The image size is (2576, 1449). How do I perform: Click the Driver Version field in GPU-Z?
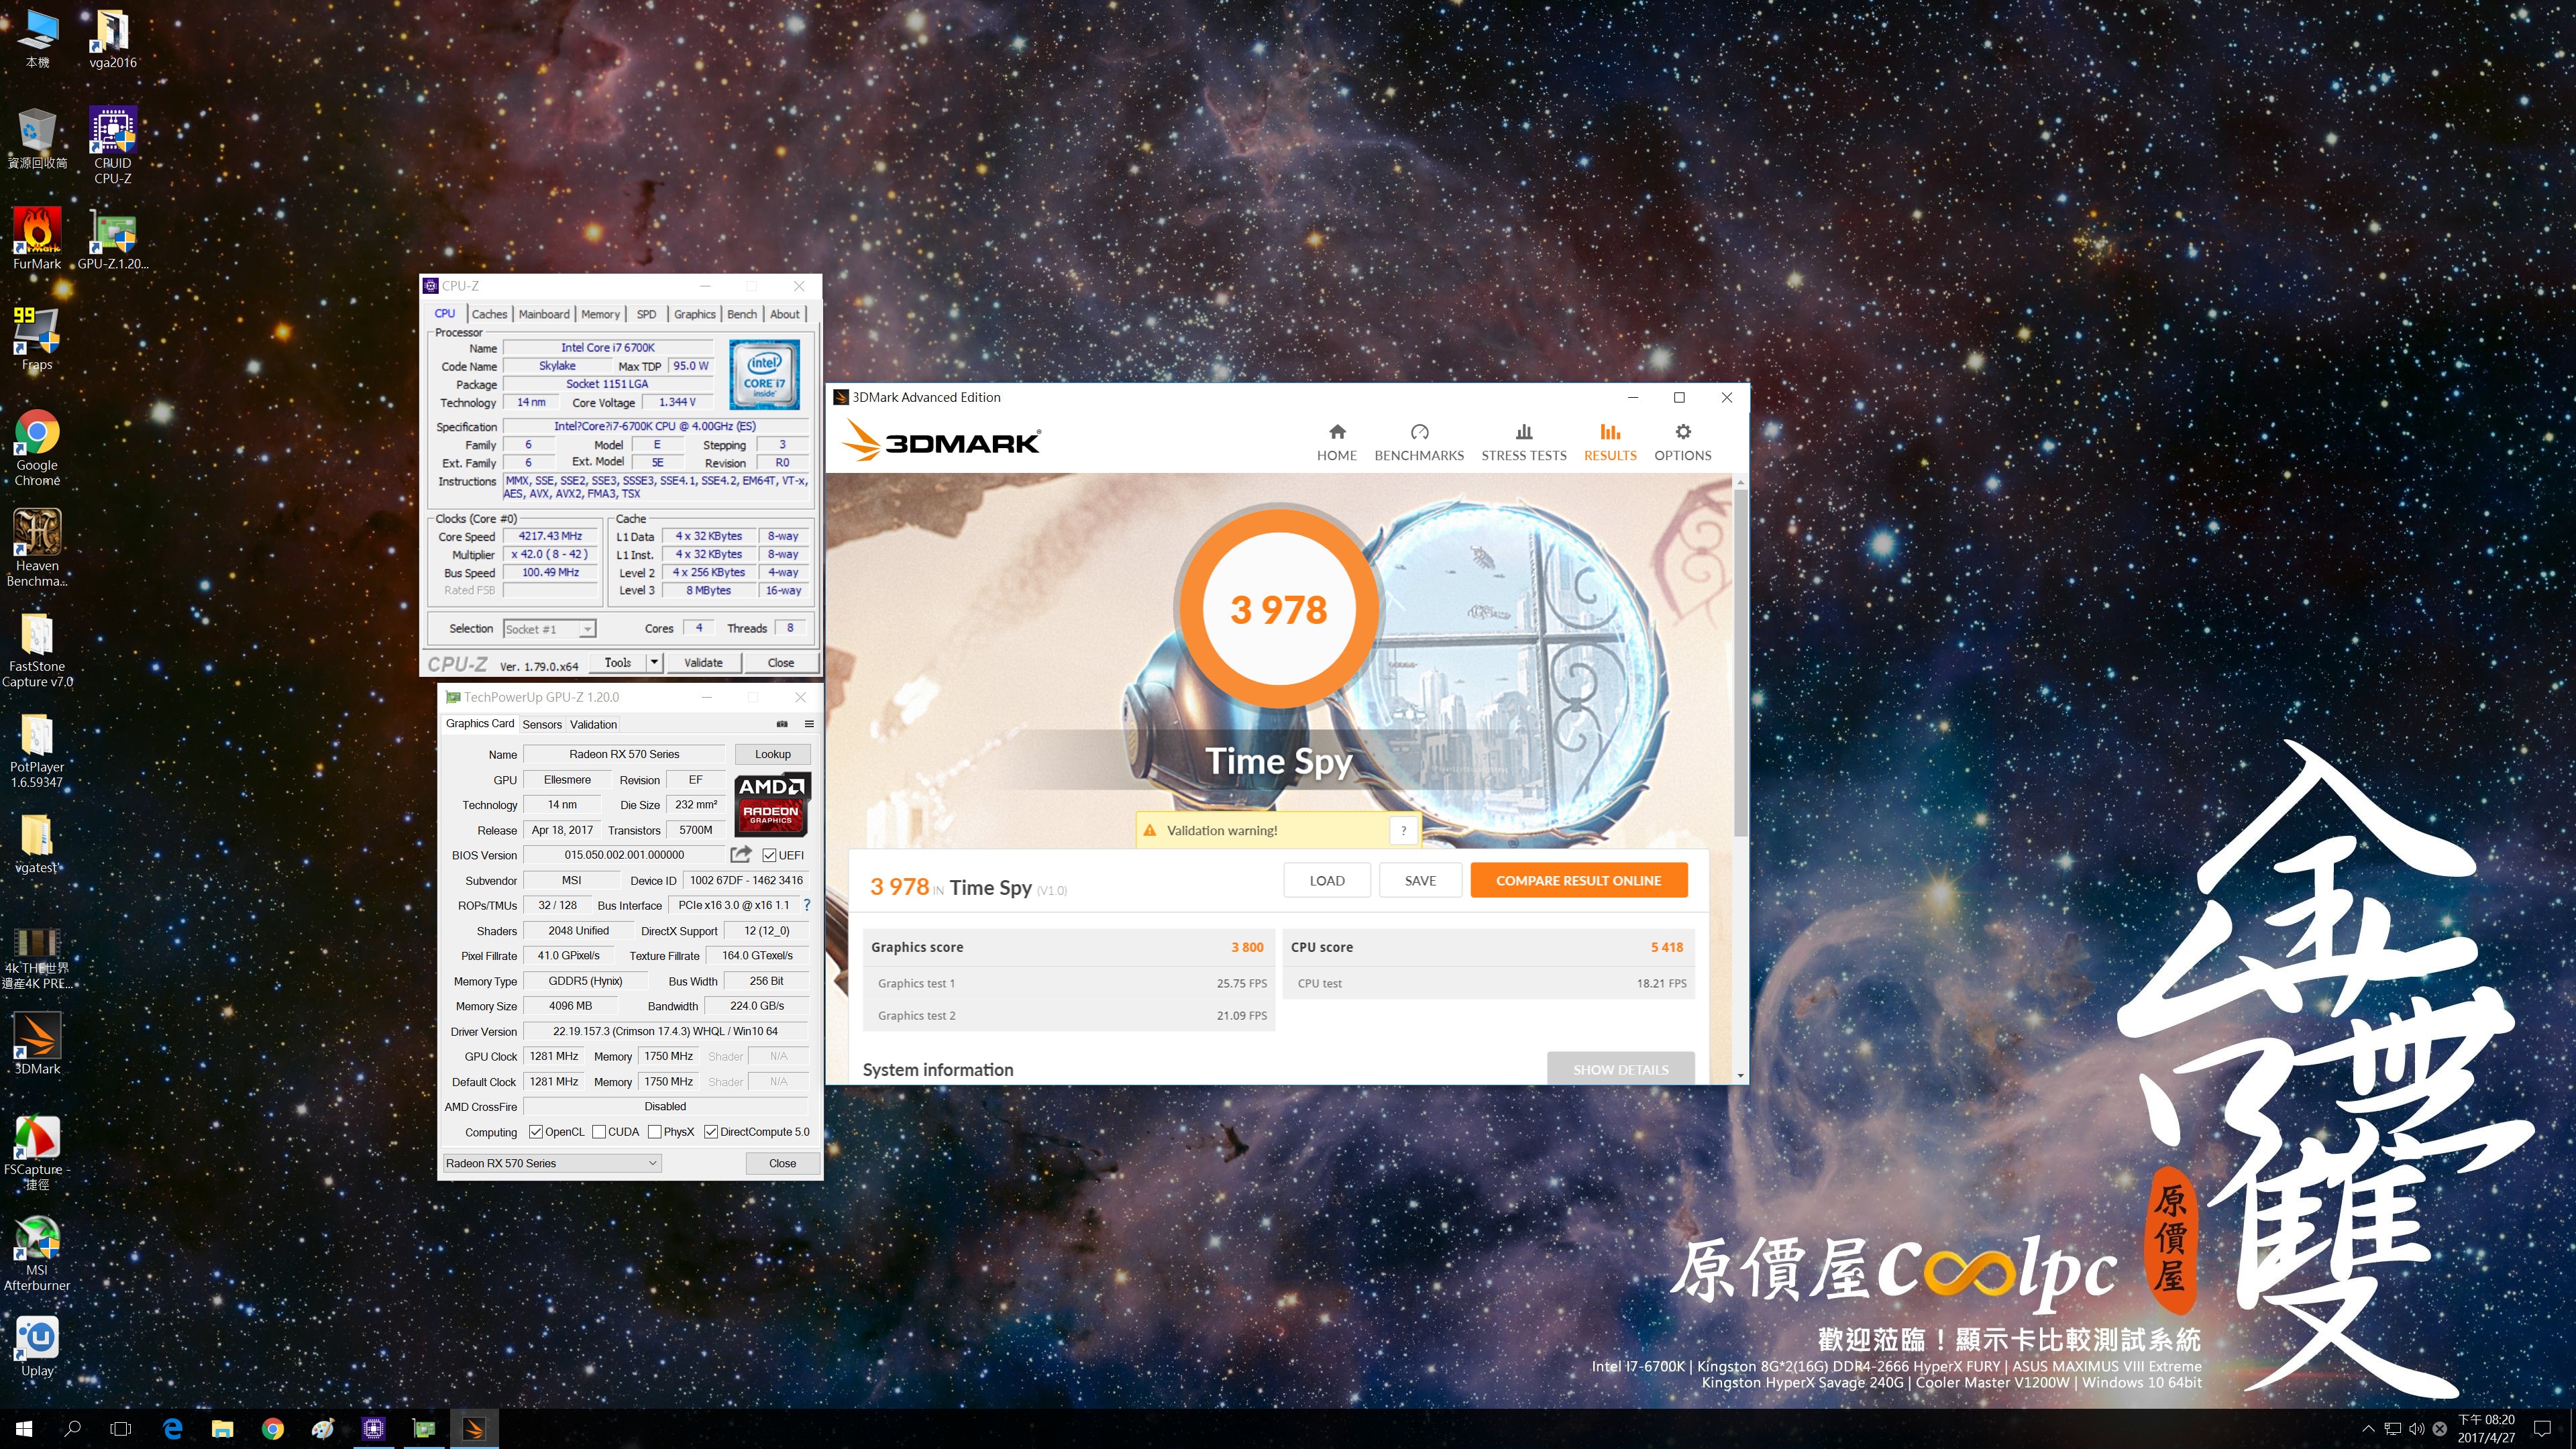(665, 1031)
